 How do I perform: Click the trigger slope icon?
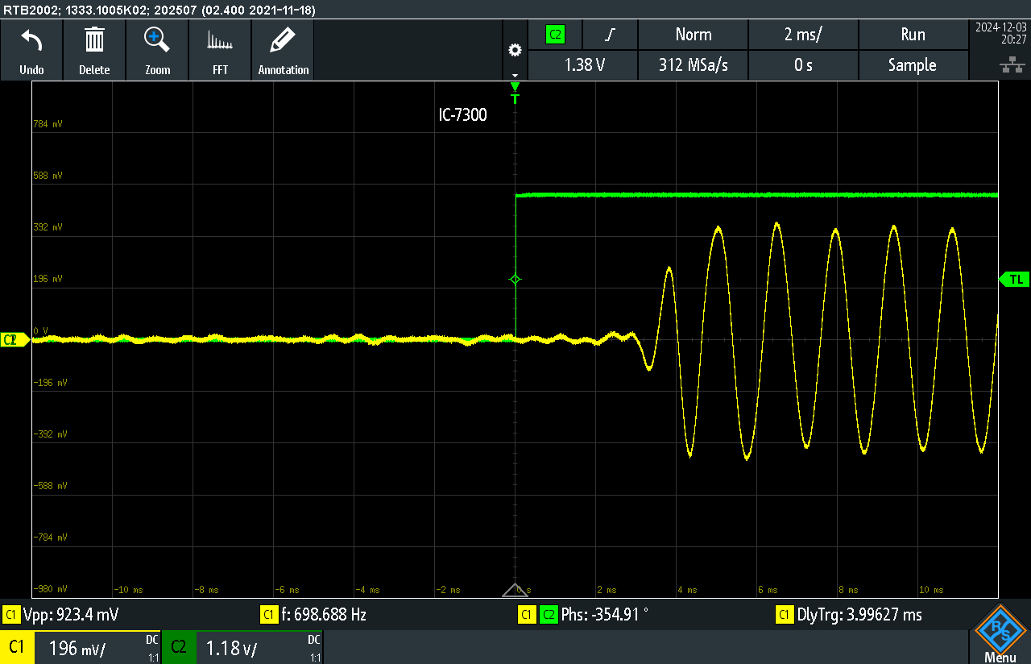point(610,35)
